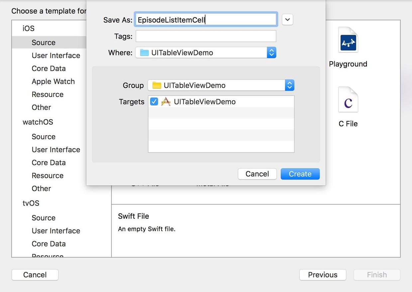
Task: Uncheck the UITableViewDemo target checkbox
Action: pos(154,102)
